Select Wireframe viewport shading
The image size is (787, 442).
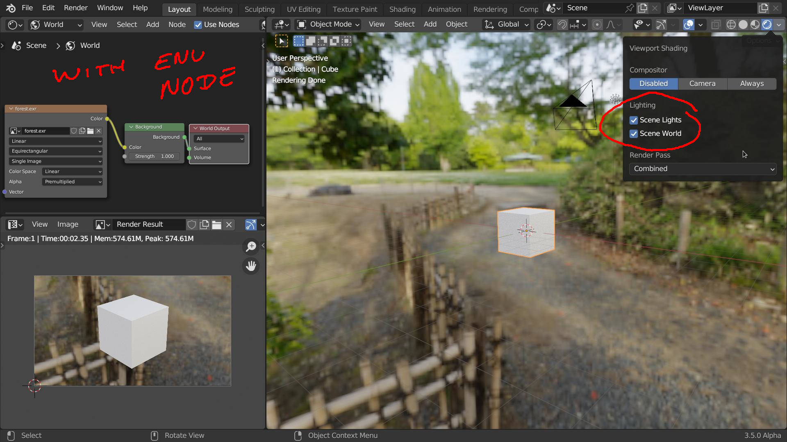(731, 24)
